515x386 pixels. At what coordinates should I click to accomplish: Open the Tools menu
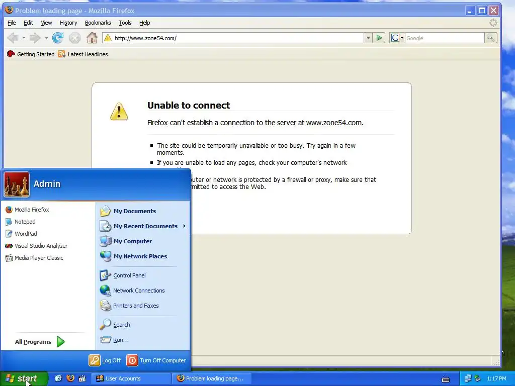(125, 23)
